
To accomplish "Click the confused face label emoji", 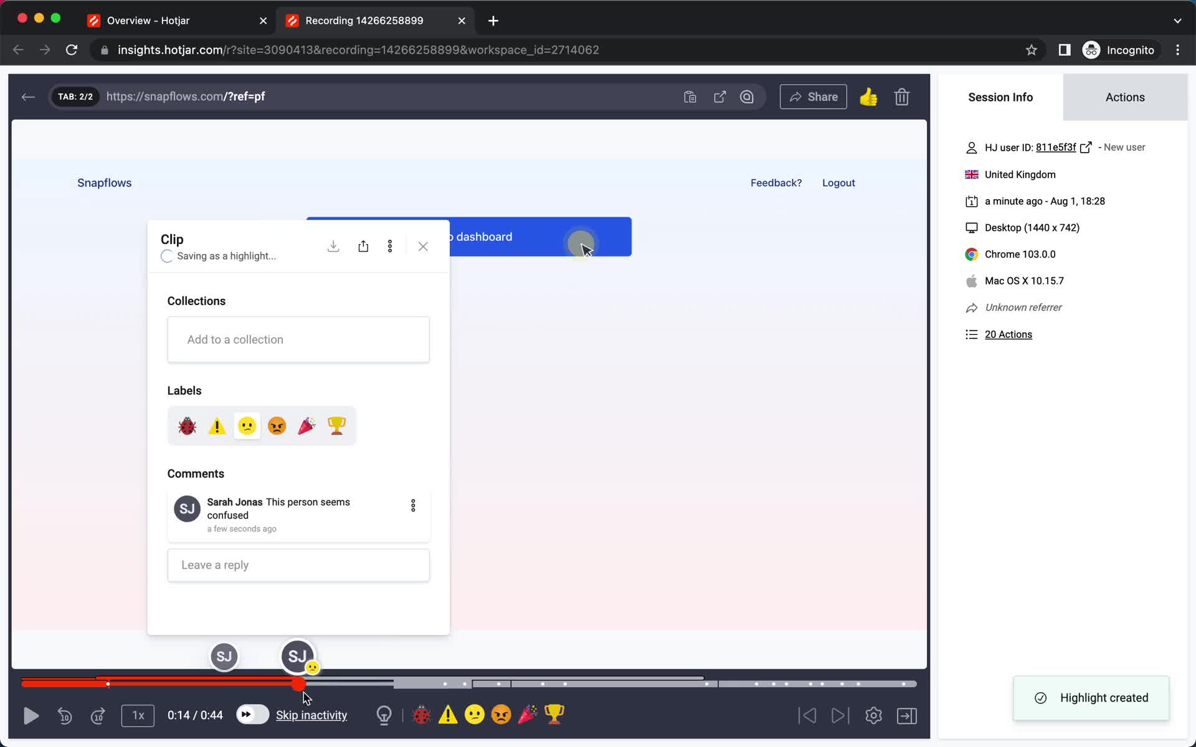I will 247,425.
